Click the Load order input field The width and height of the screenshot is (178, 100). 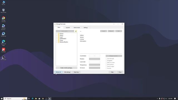pyautogui.click(x=95, y=62)
